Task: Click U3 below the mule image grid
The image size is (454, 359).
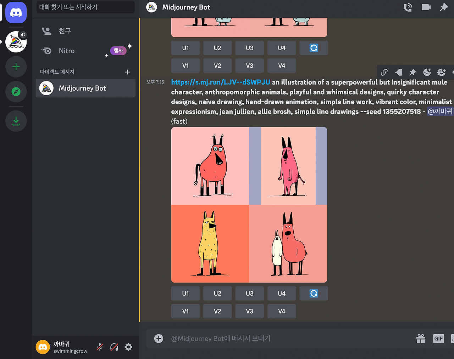Action: coord(250,294)
